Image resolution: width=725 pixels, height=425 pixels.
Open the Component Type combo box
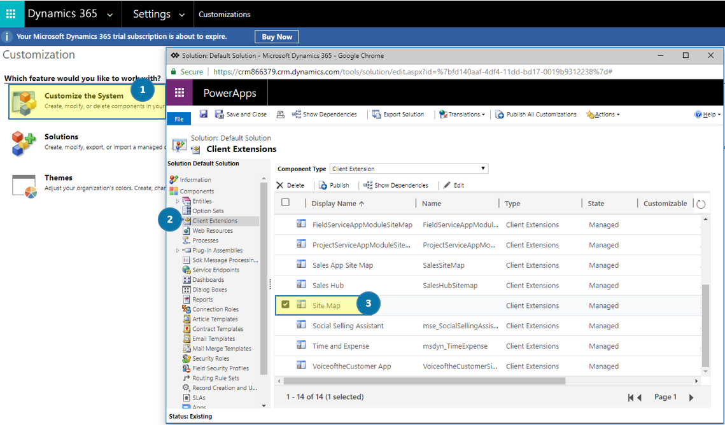pos(409,169)
